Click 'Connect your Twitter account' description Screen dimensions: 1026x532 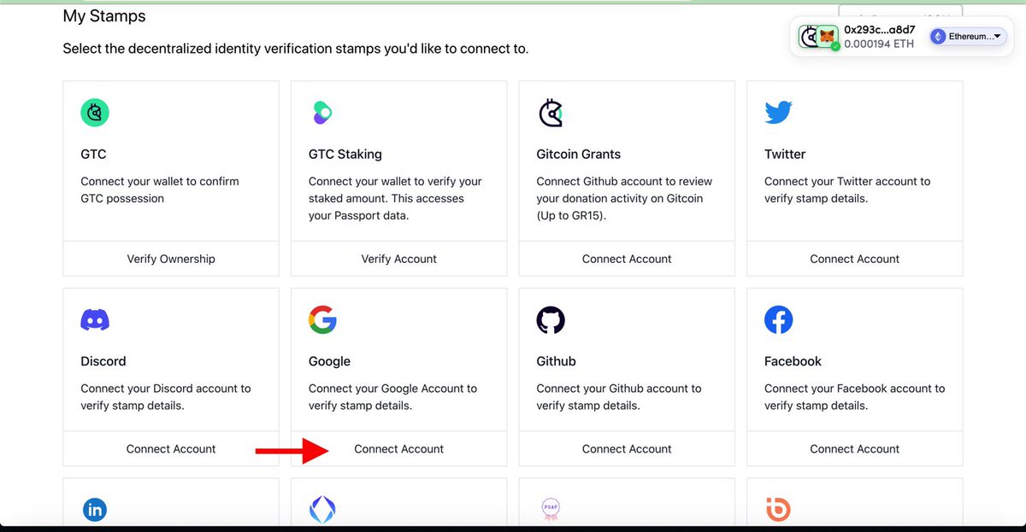[x=847, y=190]
